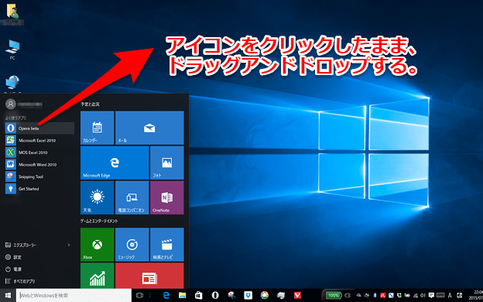Launch Edge from the taskbar
This screenshot has width=483, height=302.
pos(166,296)
